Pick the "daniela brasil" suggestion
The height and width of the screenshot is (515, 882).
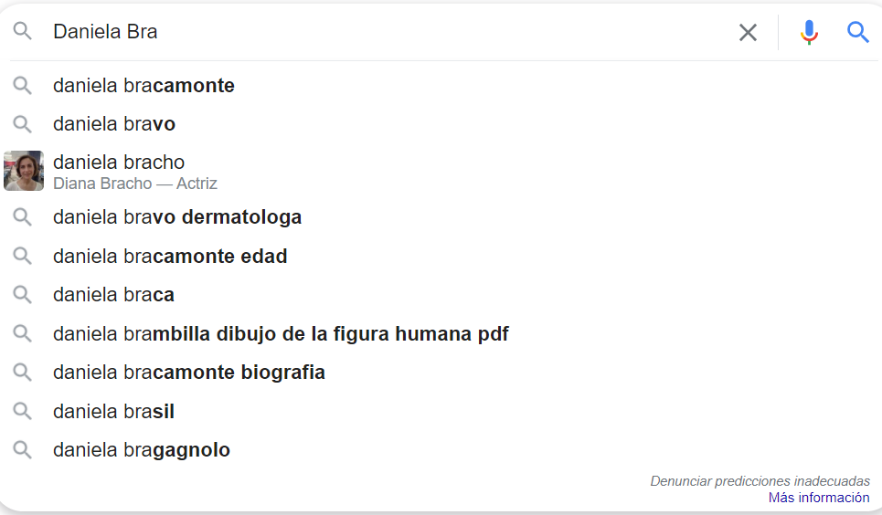pos(113,412)
